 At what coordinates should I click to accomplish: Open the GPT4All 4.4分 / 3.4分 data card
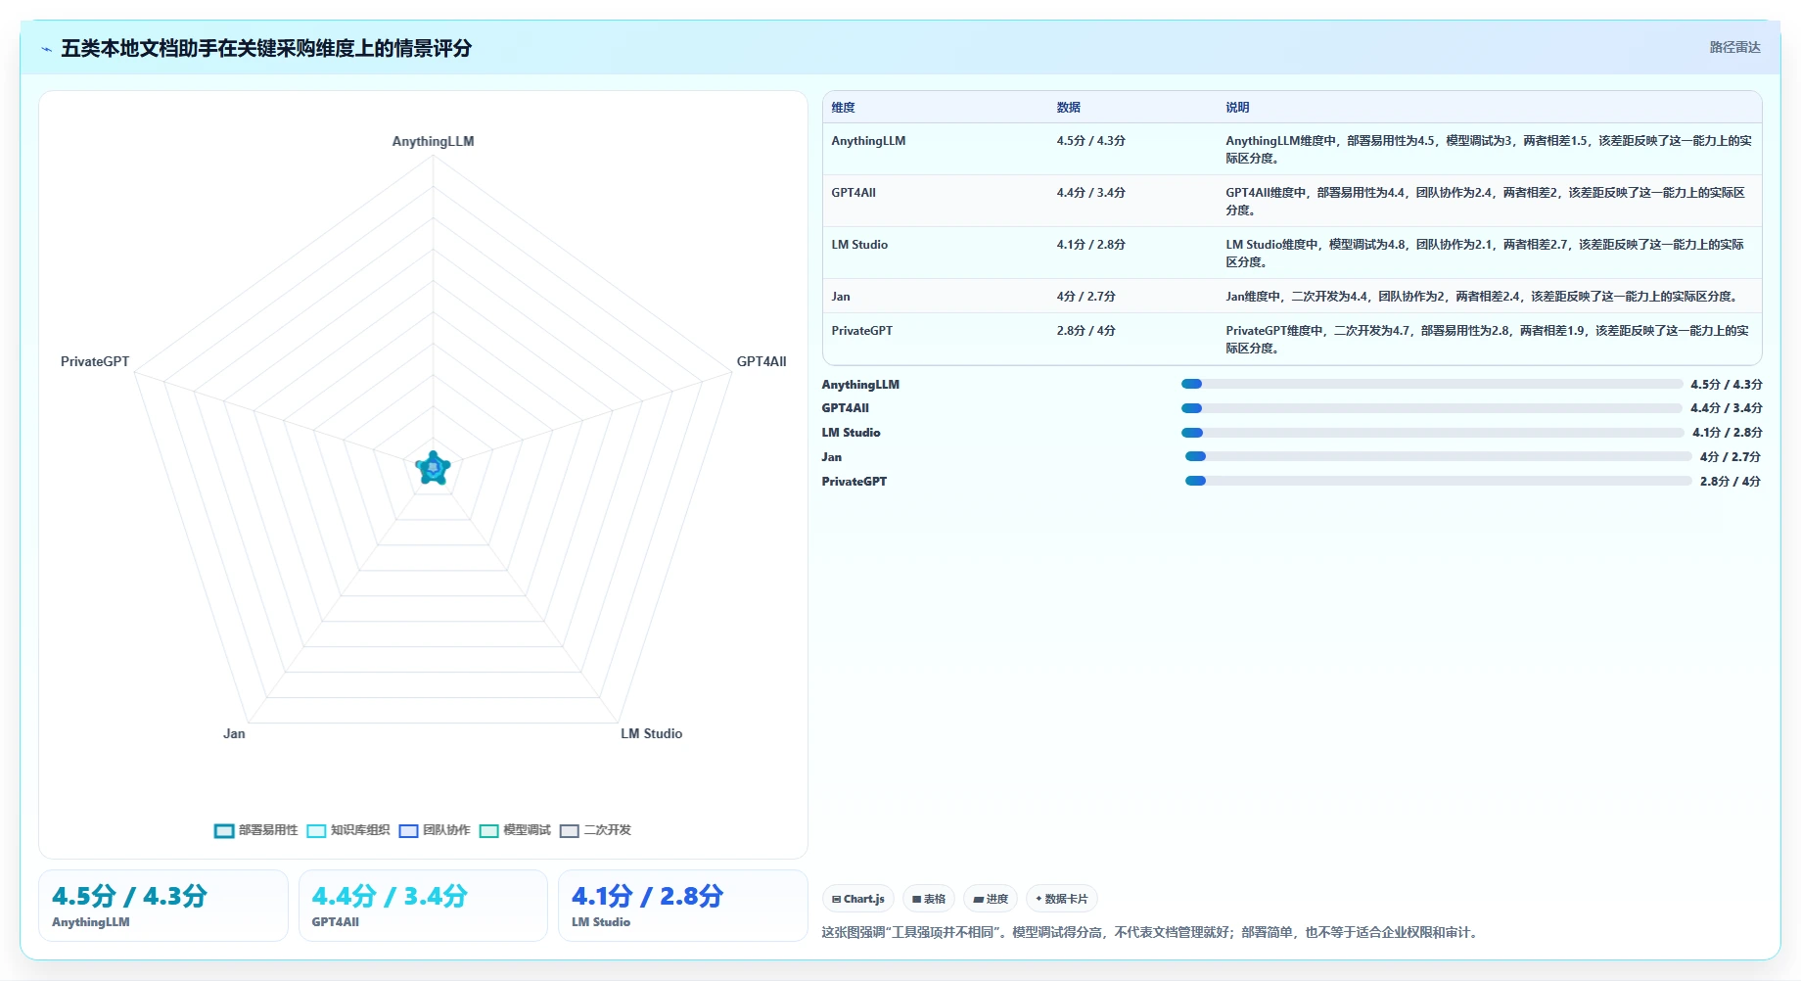pyautogui.click(x=423, y=906)
